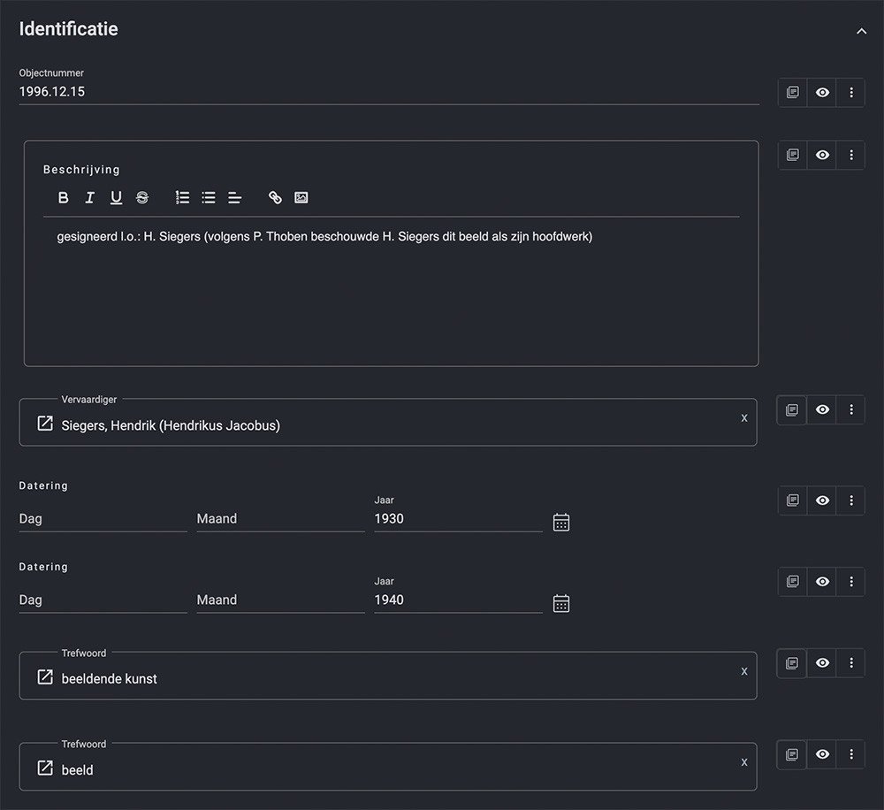This screenshot has width=884, height=810.
Task: Open calendar for the 1940 Datering
Action: (561, 603)
